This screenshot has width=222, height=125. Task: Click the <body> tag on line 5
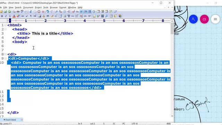tap(20, 42)
